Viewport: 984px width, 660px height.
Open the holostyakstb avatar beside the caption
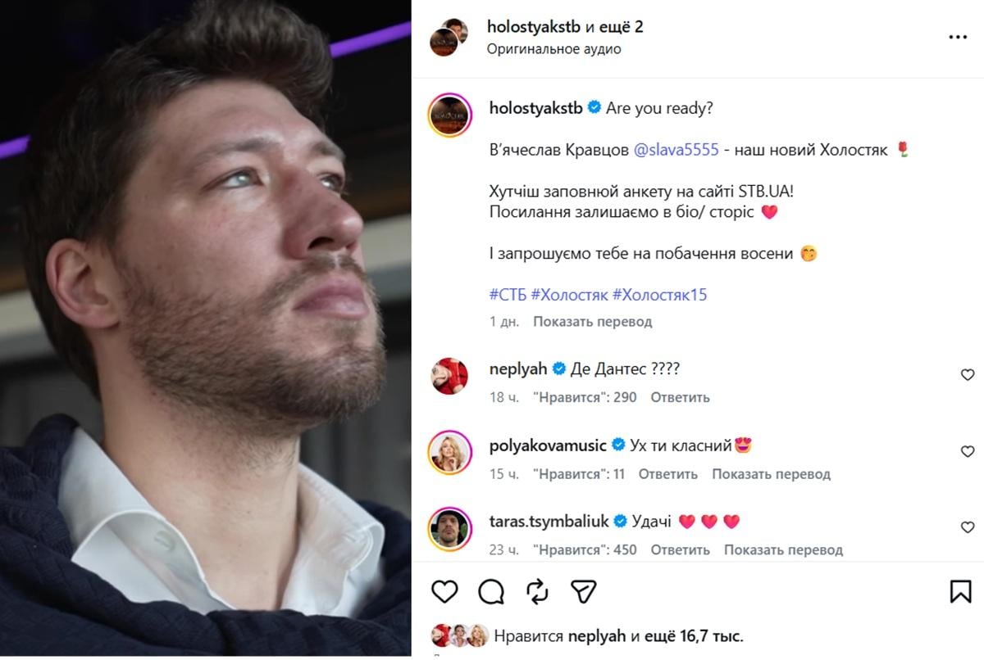tap(449, 115)
